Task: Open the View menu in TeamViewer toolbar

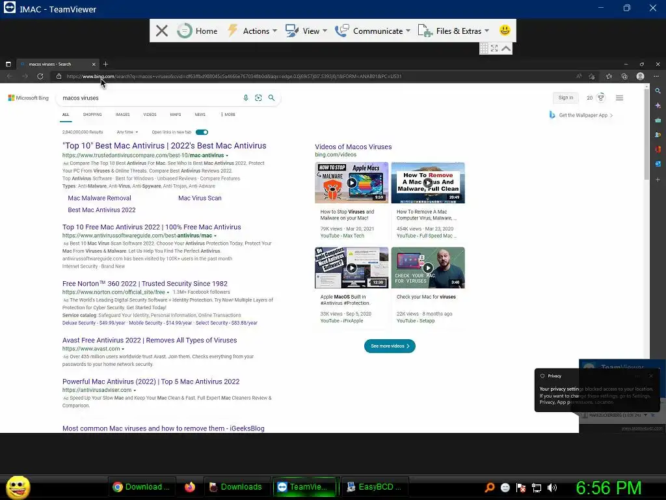Action: point(306,31)
